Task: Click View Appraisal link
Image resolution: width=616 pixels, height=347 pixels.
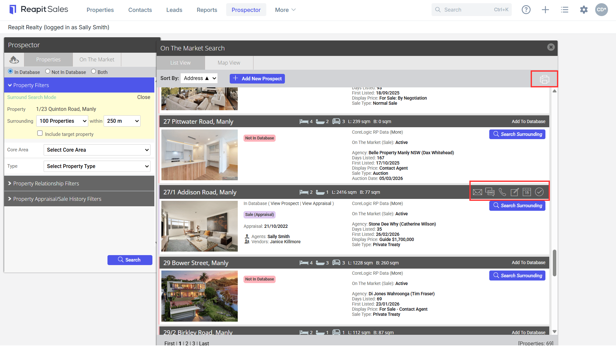Action: click(x=316, y=203)
